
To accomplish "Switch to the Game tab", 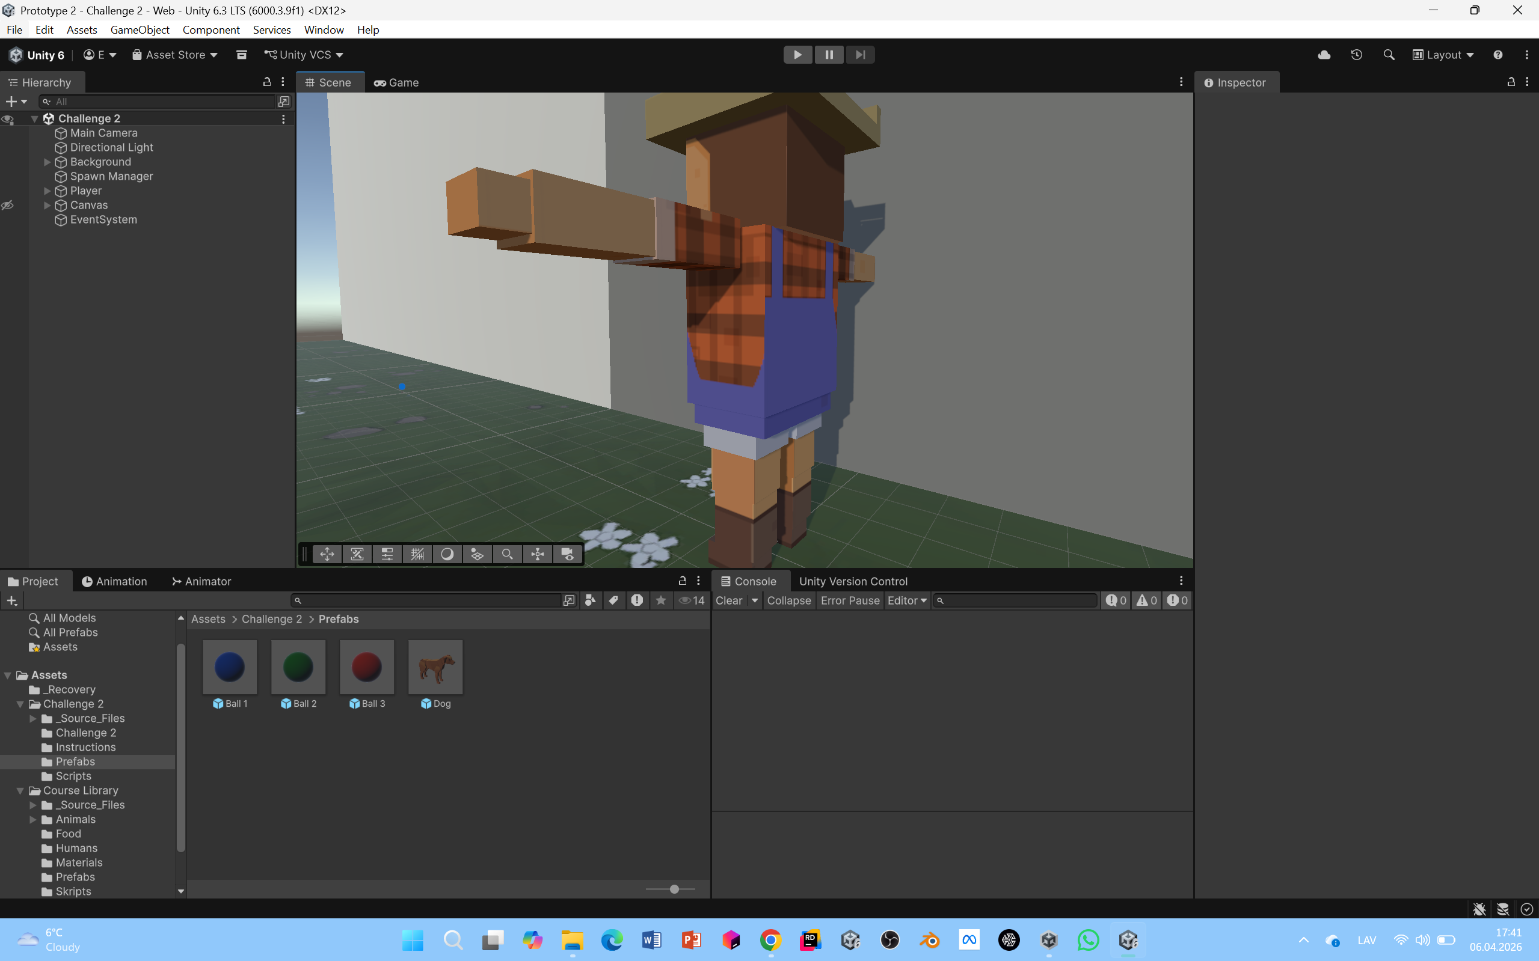I will tap(396, 82).
